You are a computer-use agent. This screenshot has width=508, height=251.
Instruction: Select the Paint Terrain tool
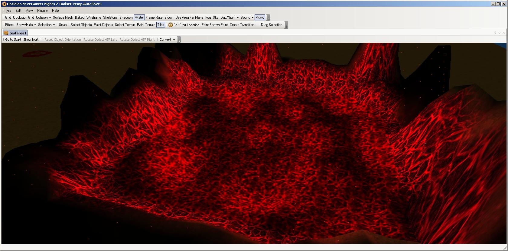pyautogui.click(x=146, y=25)
